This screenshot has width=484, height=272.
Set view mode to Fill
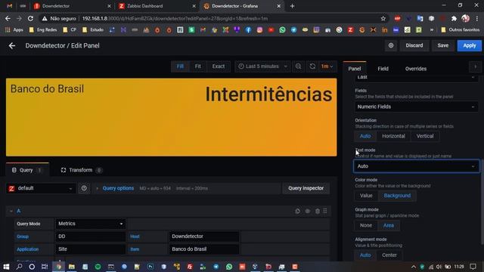[x=180, y=66]
